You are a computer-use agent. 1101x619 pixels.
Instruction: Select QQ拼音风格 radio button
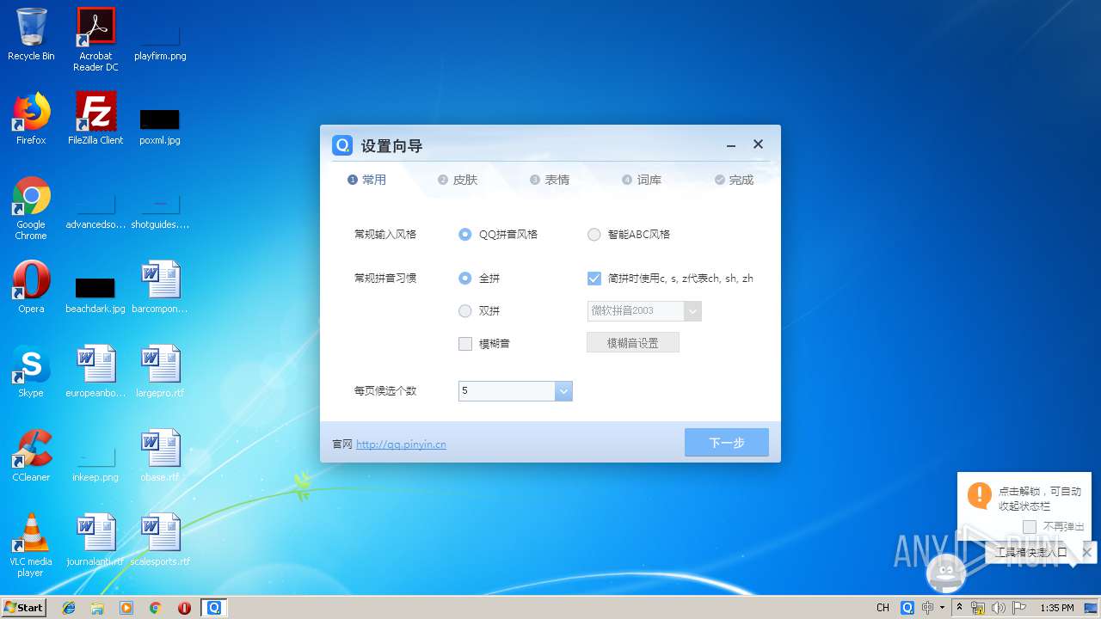click(x=465, y=234)
